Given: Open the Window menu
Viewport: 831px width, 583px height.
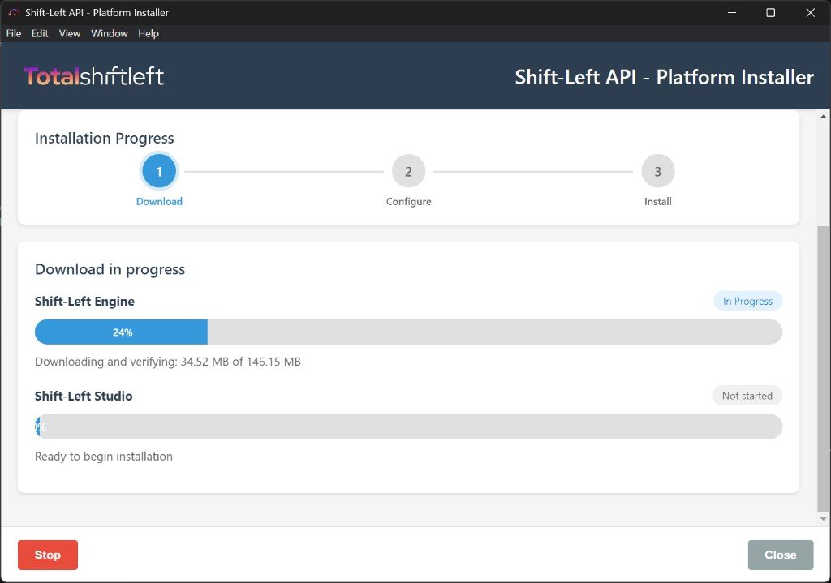Looking at the screenshot, I should 109,33.
